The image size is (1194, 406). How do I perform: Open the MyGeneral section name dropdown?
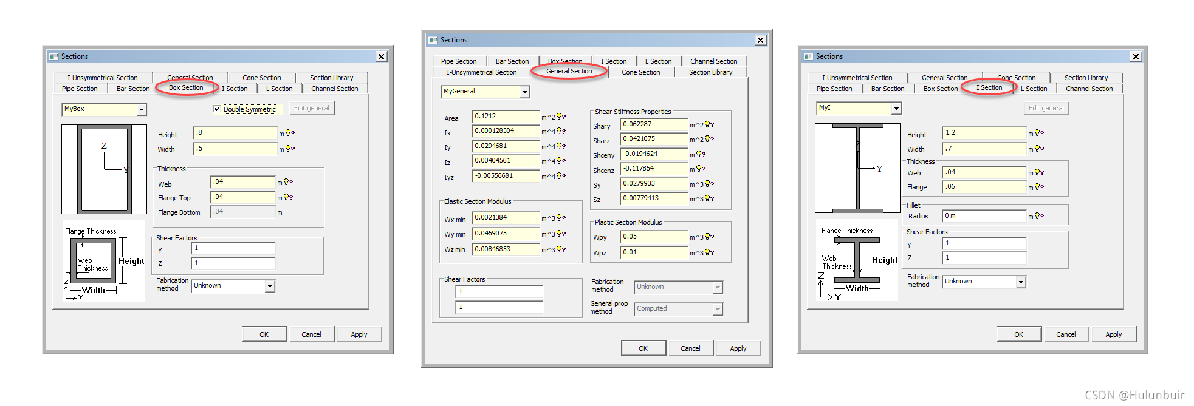[x=524, y=92]
